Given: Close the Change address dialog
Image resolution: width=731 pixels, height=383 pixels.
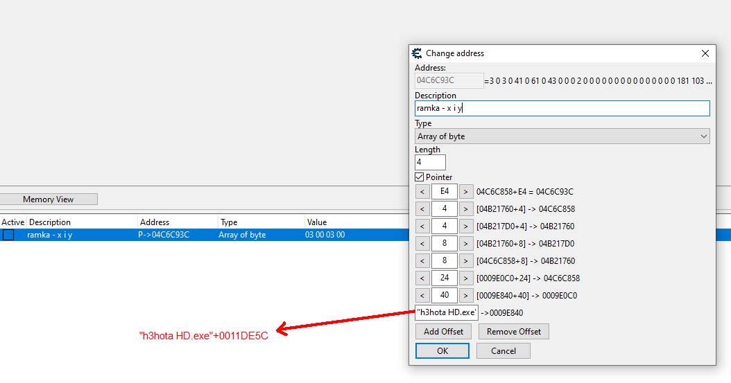Looking at the screenshot, I should point(705,53).
